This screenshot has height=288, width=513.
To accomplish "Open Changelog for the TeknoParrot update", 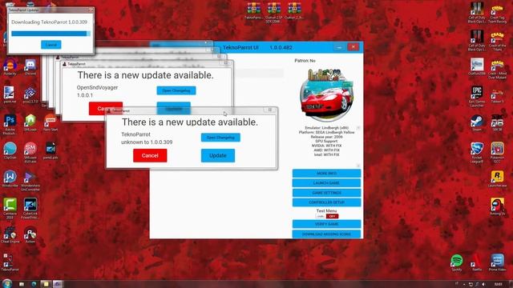I will click(220, 138).
